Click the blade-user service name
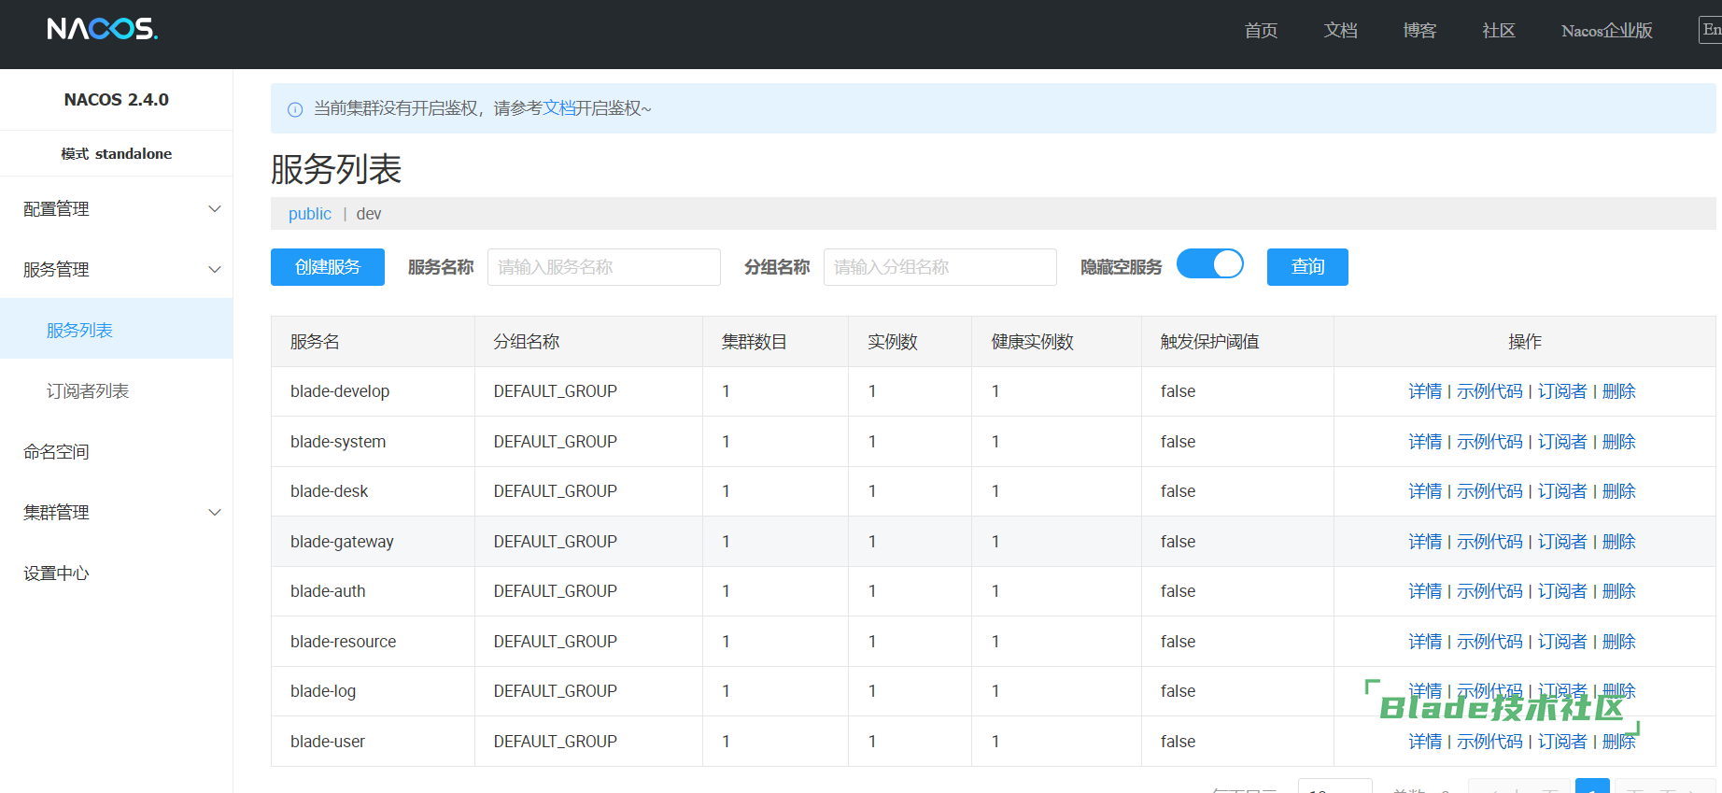The width and height of the screenshot is (1722, 793). click(328, 742)
